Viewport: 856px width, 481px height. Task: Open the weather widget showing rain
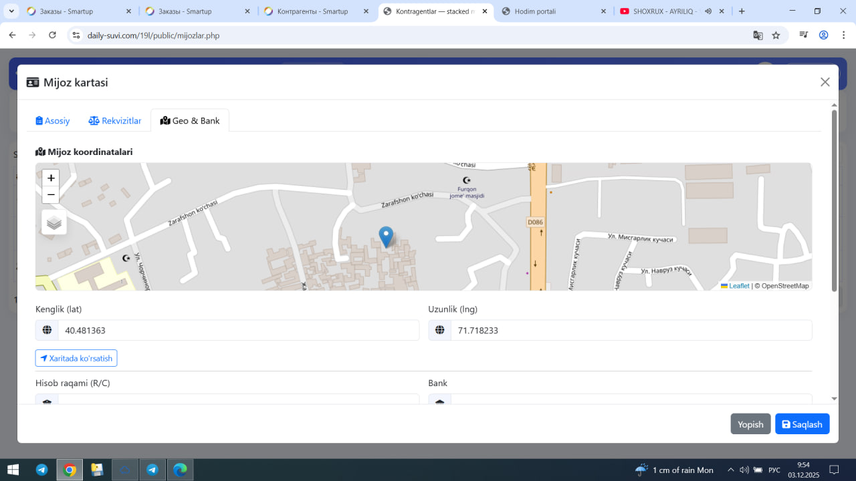674,470
